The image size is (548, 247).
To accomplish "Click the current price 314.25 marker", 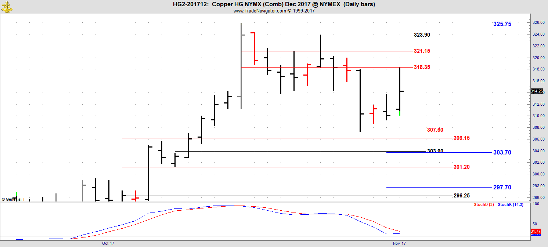I will pos(536,91).
